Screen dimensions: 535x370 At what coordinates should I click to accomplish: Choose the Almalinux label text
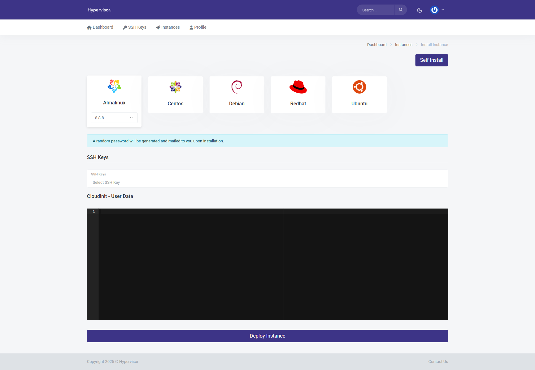114,103
